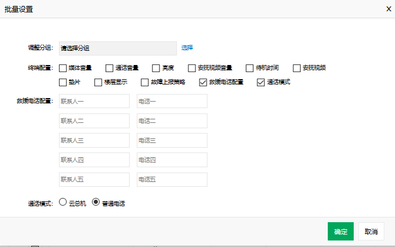The image size is (395, 247).
Task: Open the 选择 group link
Action: [187, 48]
